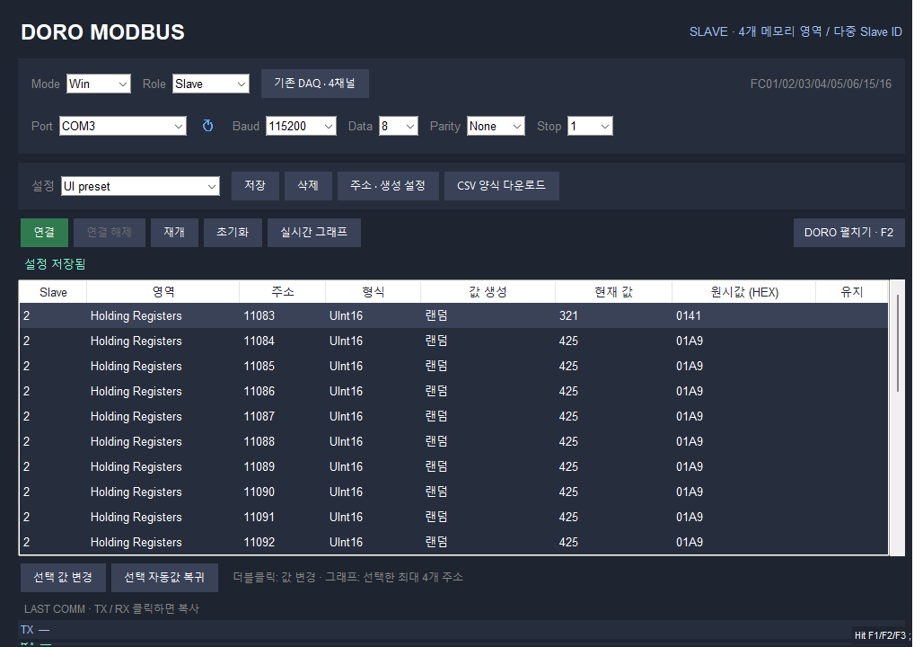Click the 연결 해제 disconnect button
This screenshot has height=647, width=923.
point(109,232)
